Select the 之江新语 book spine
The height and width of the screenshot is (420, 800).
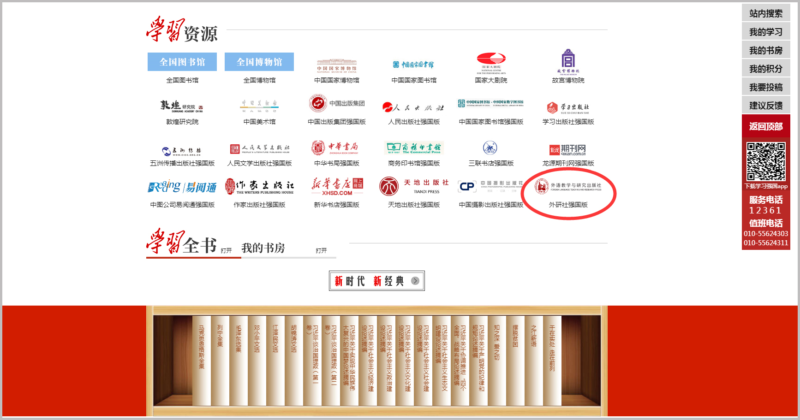click(534, 361)
